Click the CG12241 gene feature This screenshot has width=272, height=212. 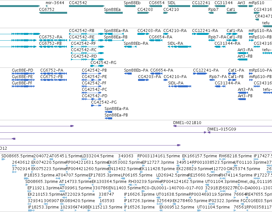pos(200,6)
